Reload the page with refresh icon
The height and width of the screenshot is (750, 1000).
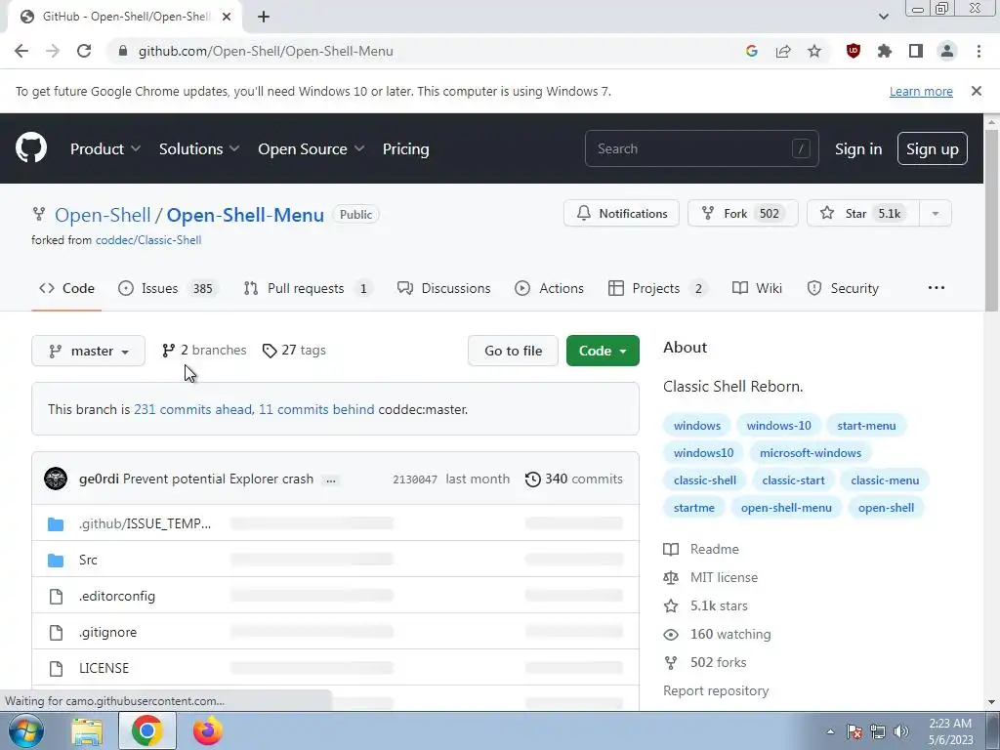click(x=84, y=51)
